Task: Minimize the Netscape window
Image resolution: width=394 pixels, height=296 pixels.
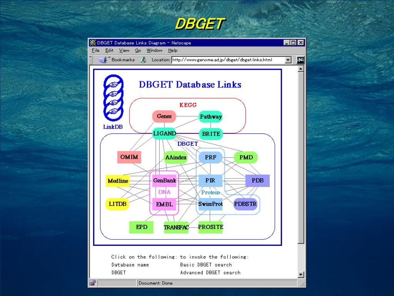Action: pos(287,43)
